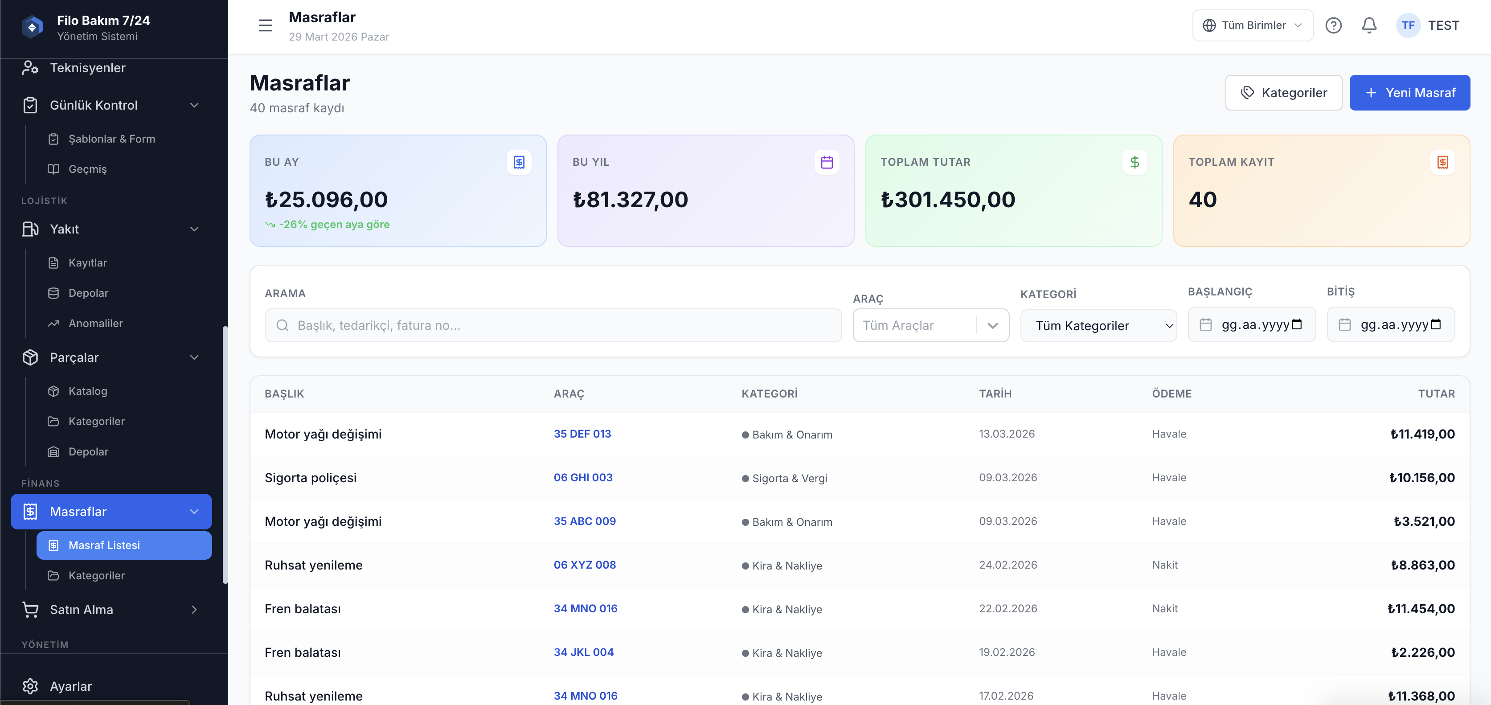Collapse Günlük Kontrol sidebar group
This screenshot has width=1491, height=705.
point(194,105)
